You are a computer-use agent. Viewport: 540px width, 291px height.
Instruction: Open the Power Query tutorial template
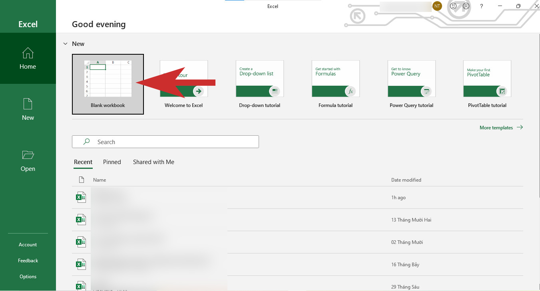pyautogui.click(x=411, y=84)
